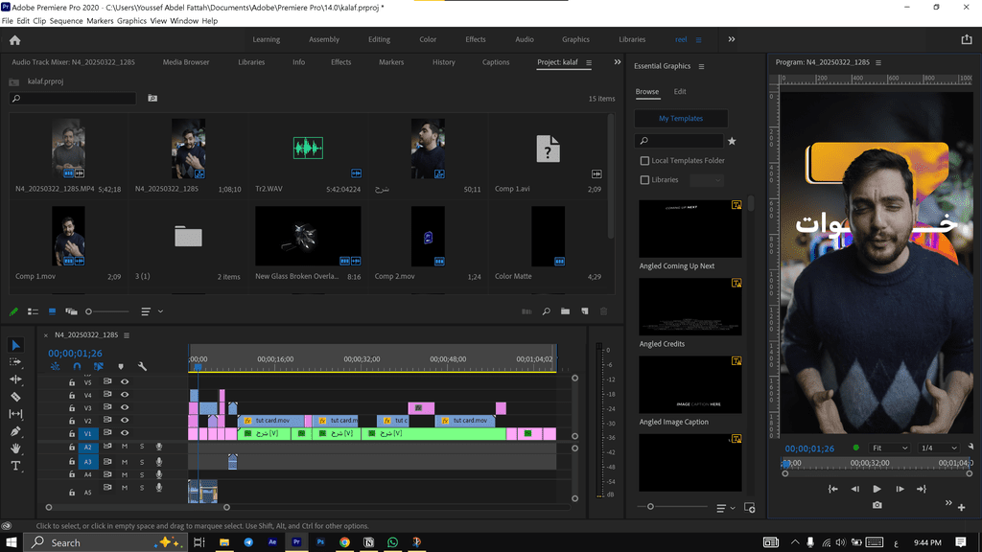982x552 pixels.
Task: Open timeline display settings wrench
Action: click(x=142, y=366)
